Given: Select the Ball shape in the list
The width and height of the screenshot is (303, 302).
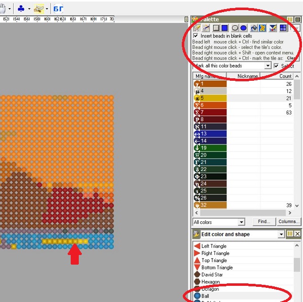Looking at the screenshot, I should pyautogui.click(x=205, y=296).
